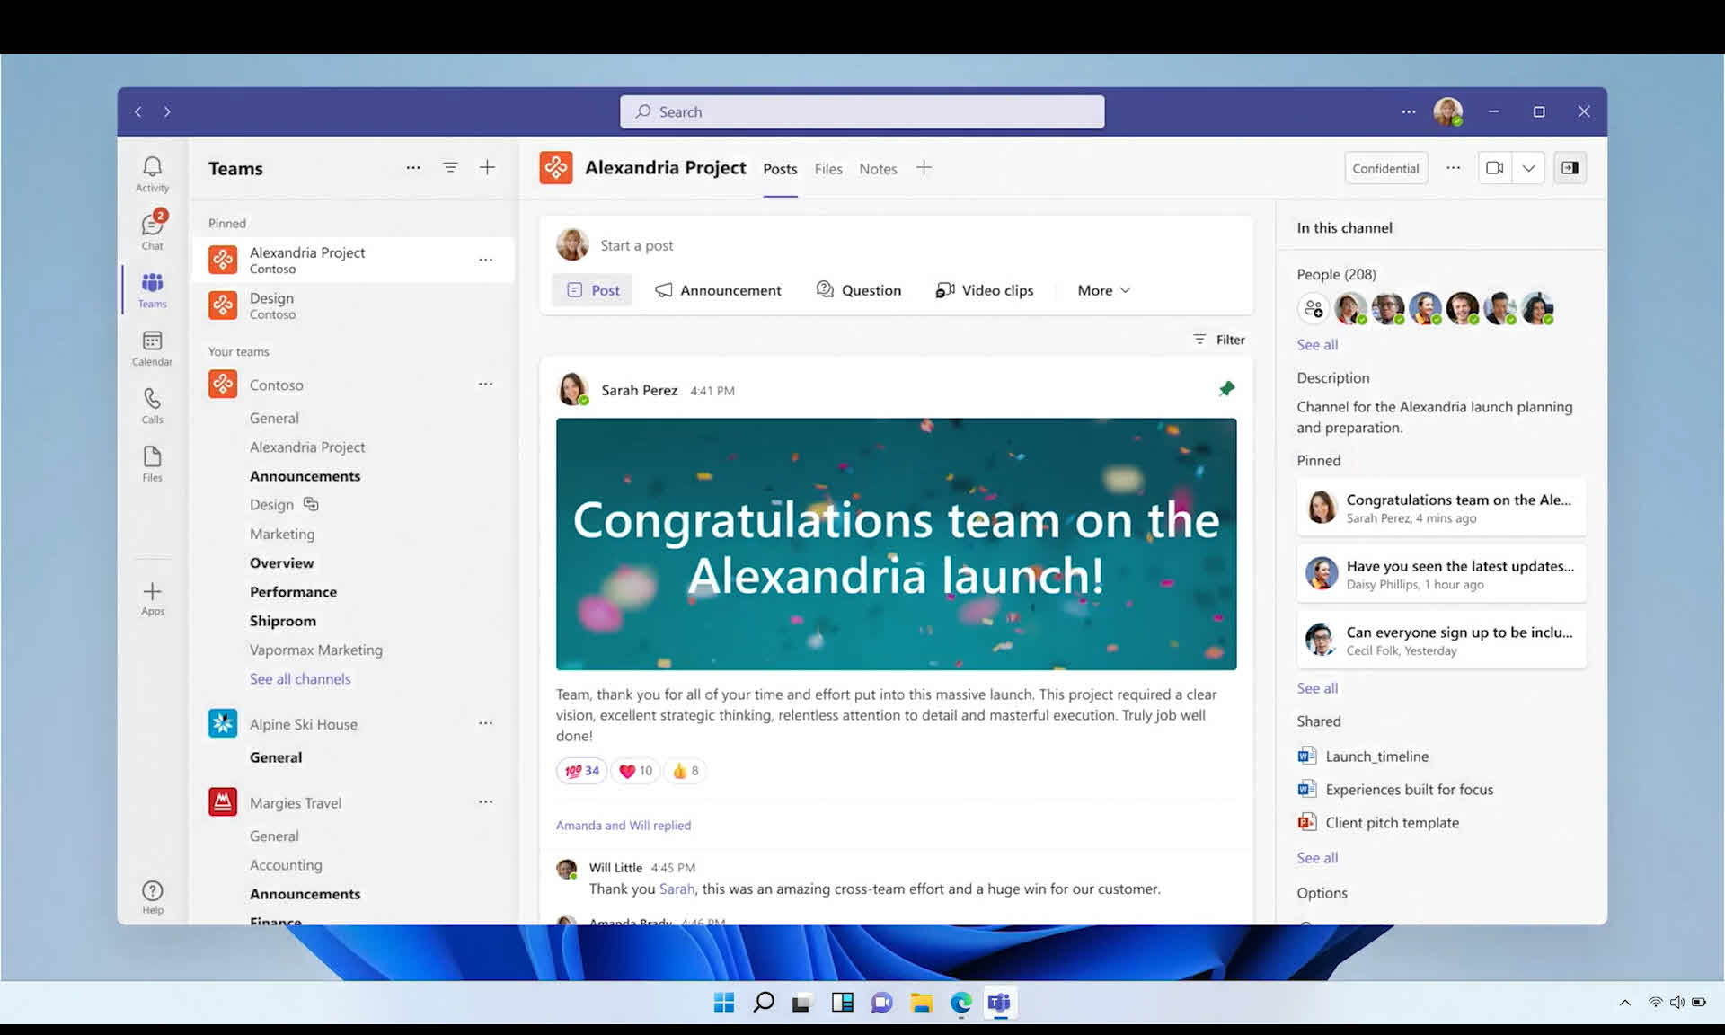Open Chat with unread badge
Image resolution: width=1725 pixels, height=1035 pixels.
pos(152,231)
